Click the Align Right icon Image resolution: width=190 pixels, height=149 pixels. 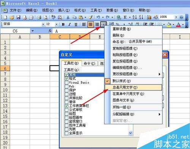tap(97, 24)
